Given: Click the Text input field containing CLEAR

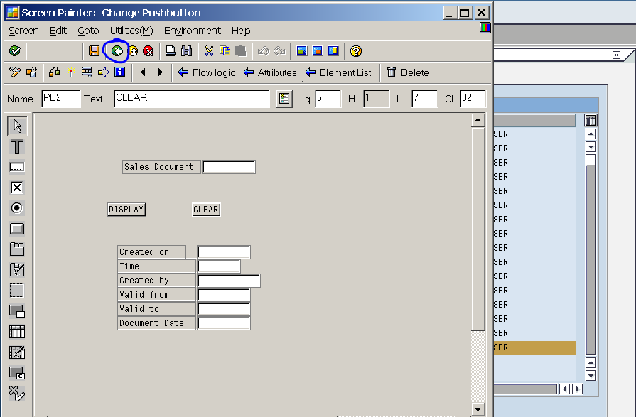Looking at the screenshot, I should [x=191, y=99].
